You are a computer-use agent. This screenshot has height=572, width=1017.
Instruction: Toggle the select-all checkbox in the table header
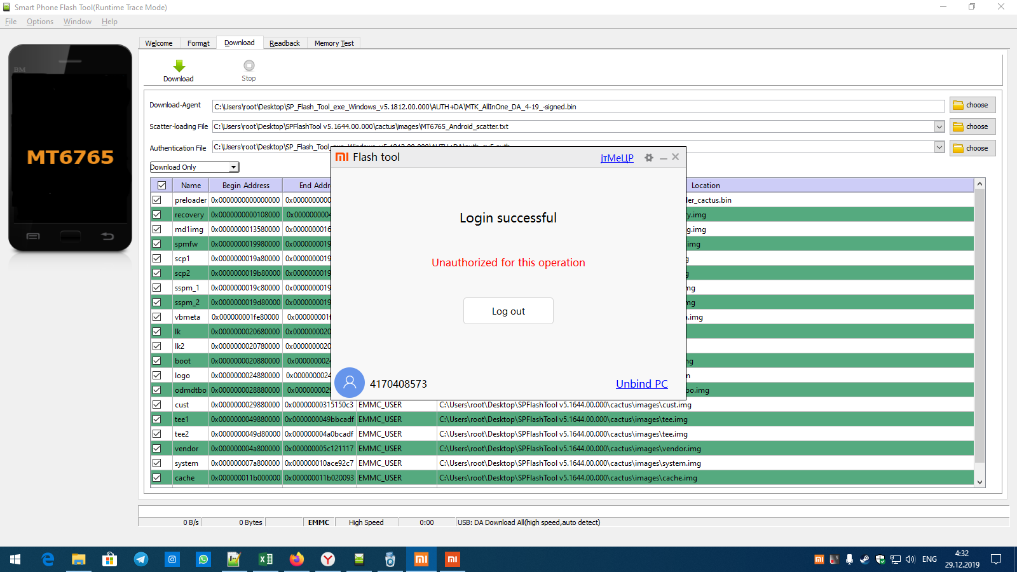pyautogui.click(x=161, y=186)
